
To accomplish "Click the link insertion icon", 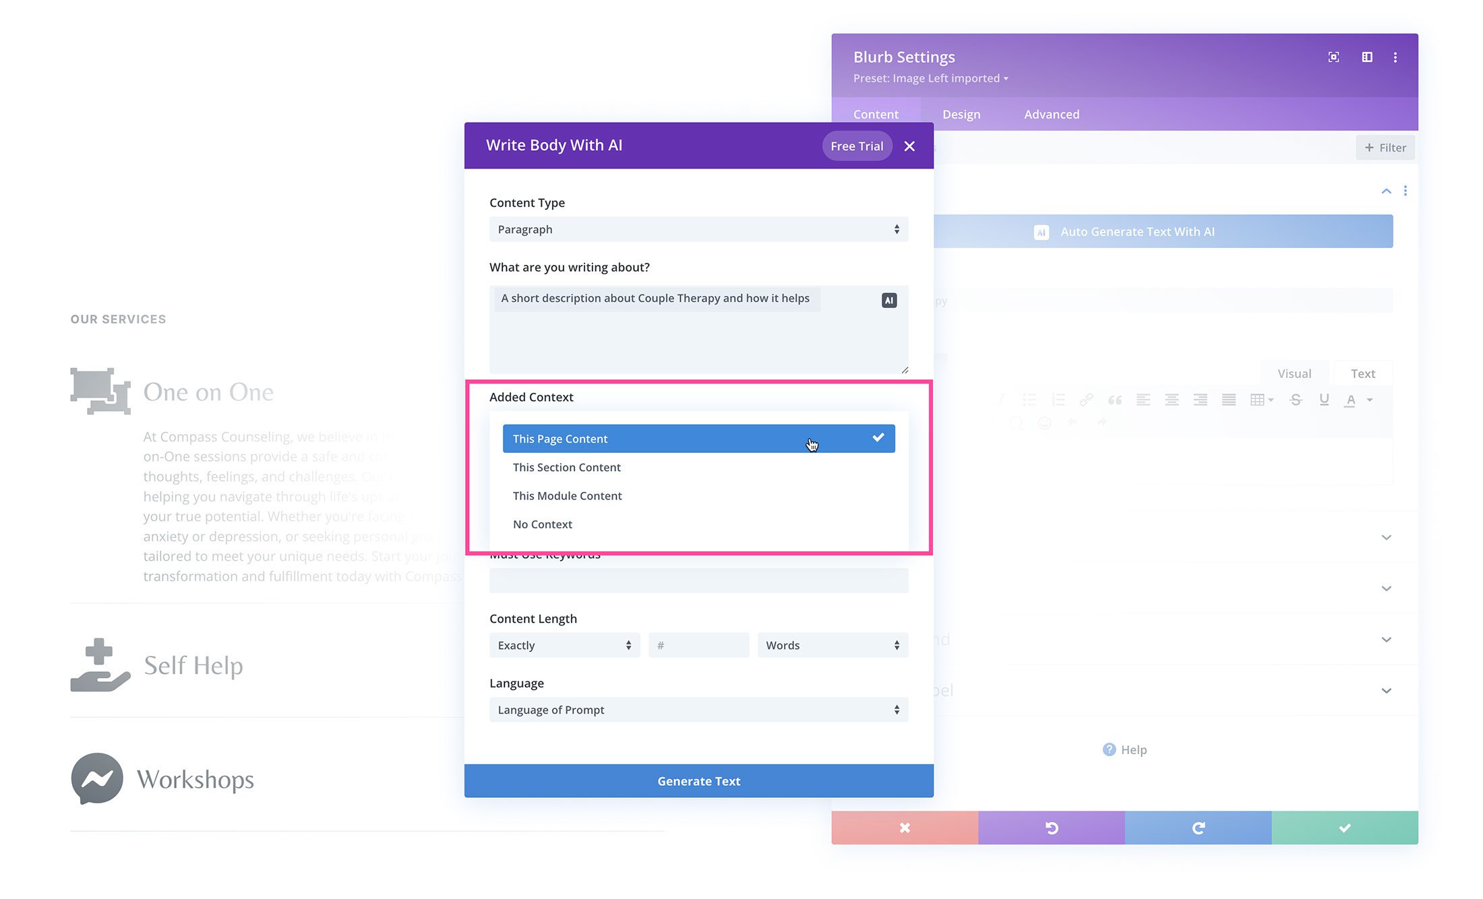I will [1085, 399].
